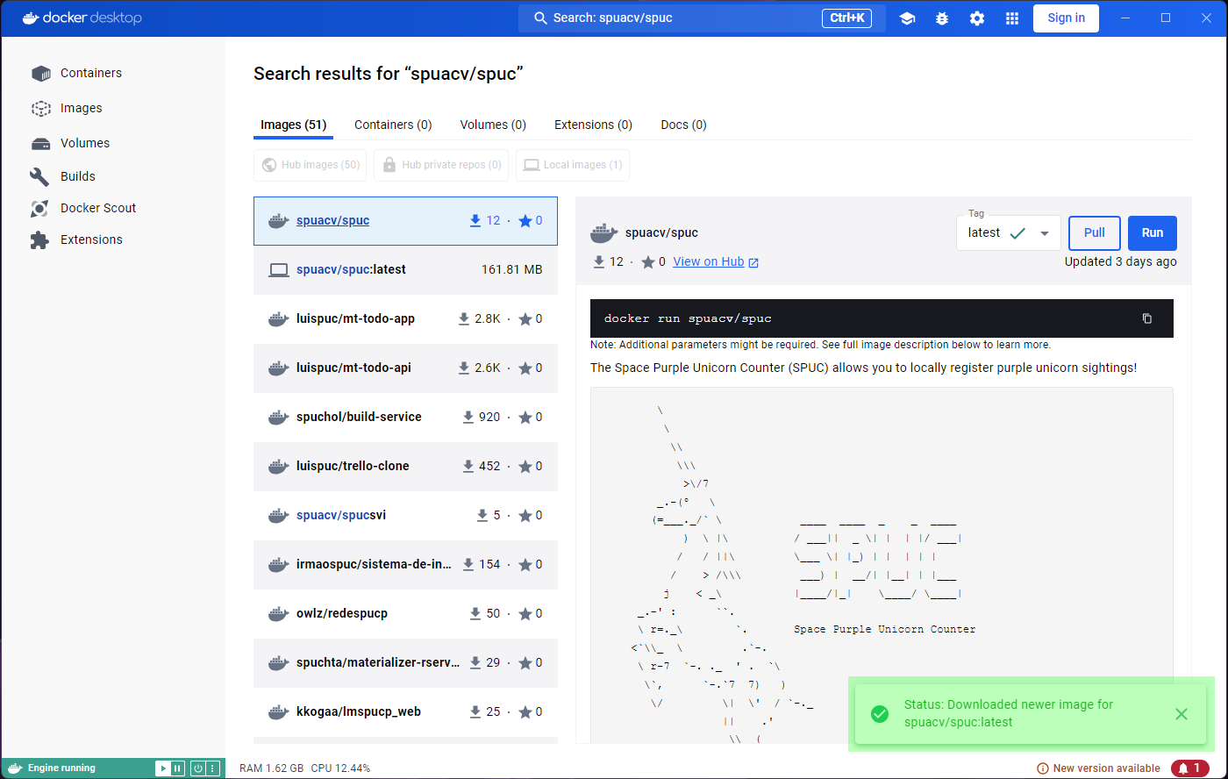Click 161.81 MB size value
The image size is (1228, 779).
click(x=511, y=269)
